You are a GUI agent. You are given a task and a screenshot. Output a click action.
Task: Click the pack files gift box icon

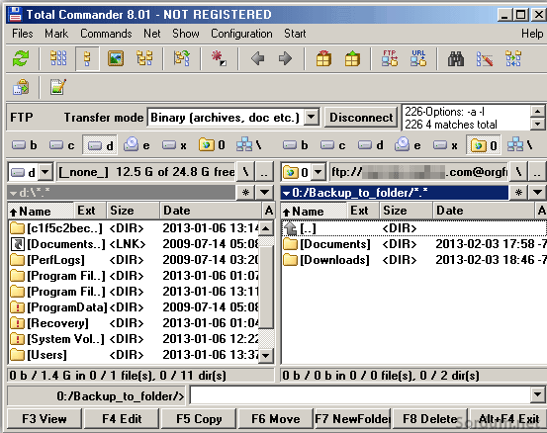[x=323, y=58]
